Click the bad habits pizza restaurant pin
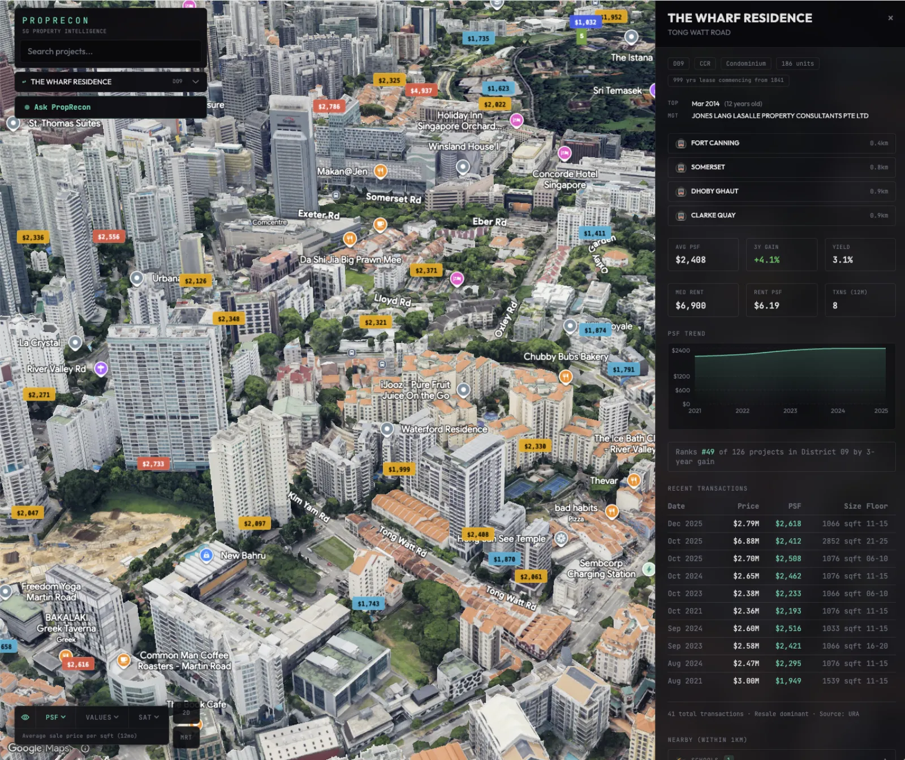This screenshot has width=905, height=760. 611,512
